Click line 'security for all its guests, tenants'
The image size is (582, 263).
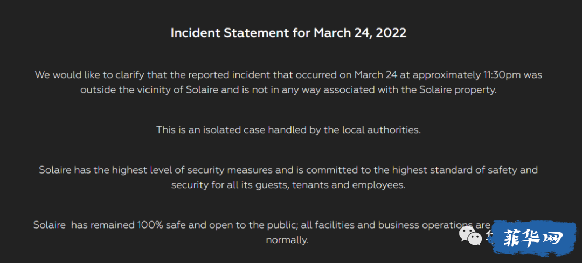click(288, 185)
